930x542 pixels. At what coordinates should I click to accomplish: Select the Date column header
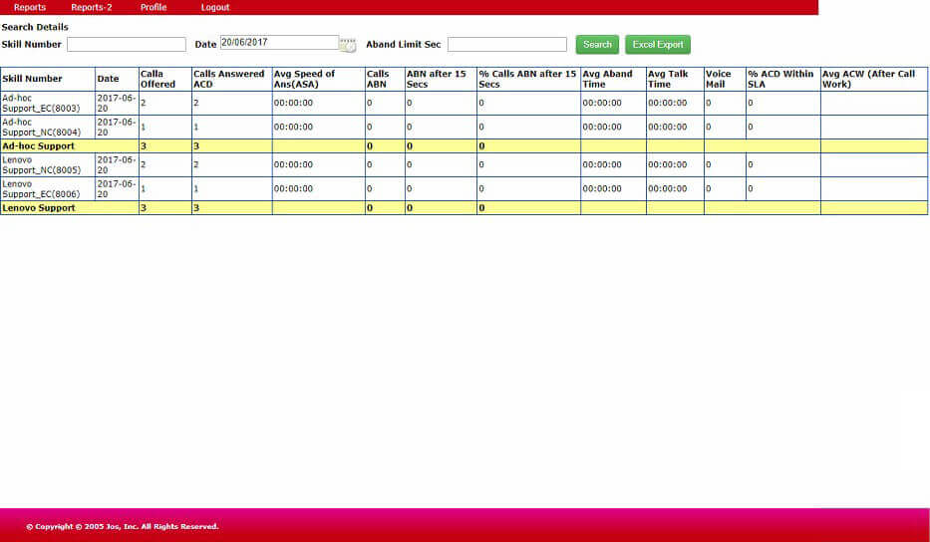pos(117,79)
